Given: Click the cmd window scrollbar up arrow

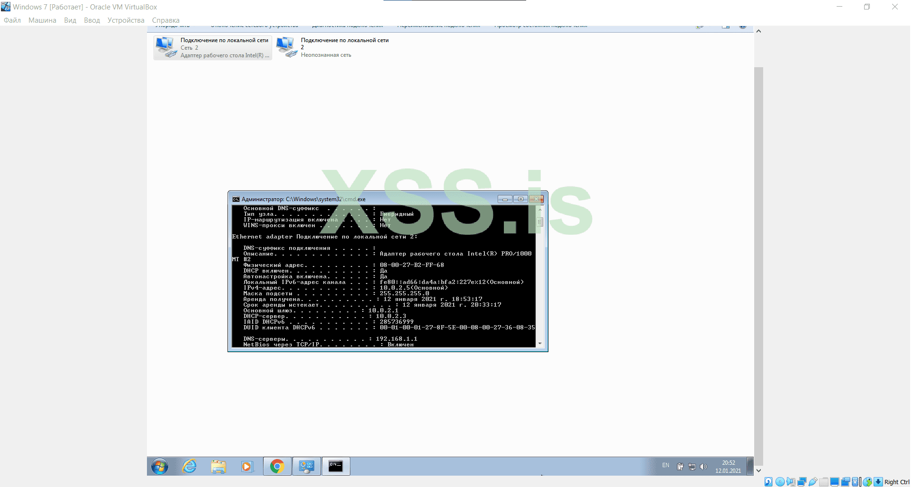Looking at the screenshot, I should [x=540, y=209].
